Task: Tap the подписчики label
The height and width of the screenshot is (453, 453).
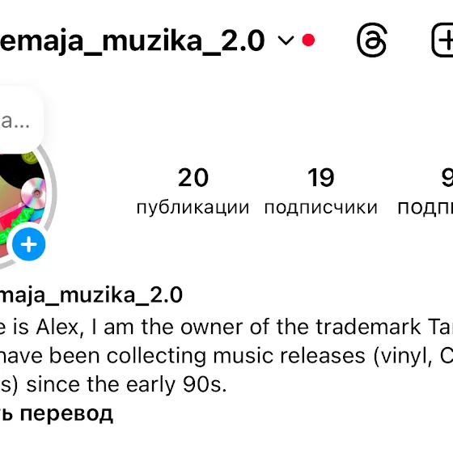Action: click(x=320, y=208)
